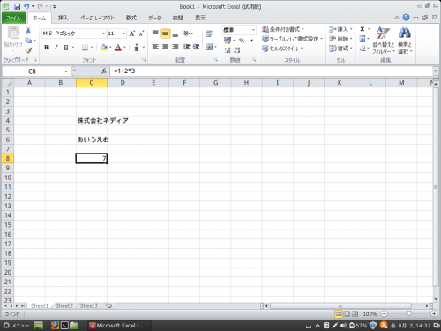Open Font dialog launcher

click(x=144, y=60)
